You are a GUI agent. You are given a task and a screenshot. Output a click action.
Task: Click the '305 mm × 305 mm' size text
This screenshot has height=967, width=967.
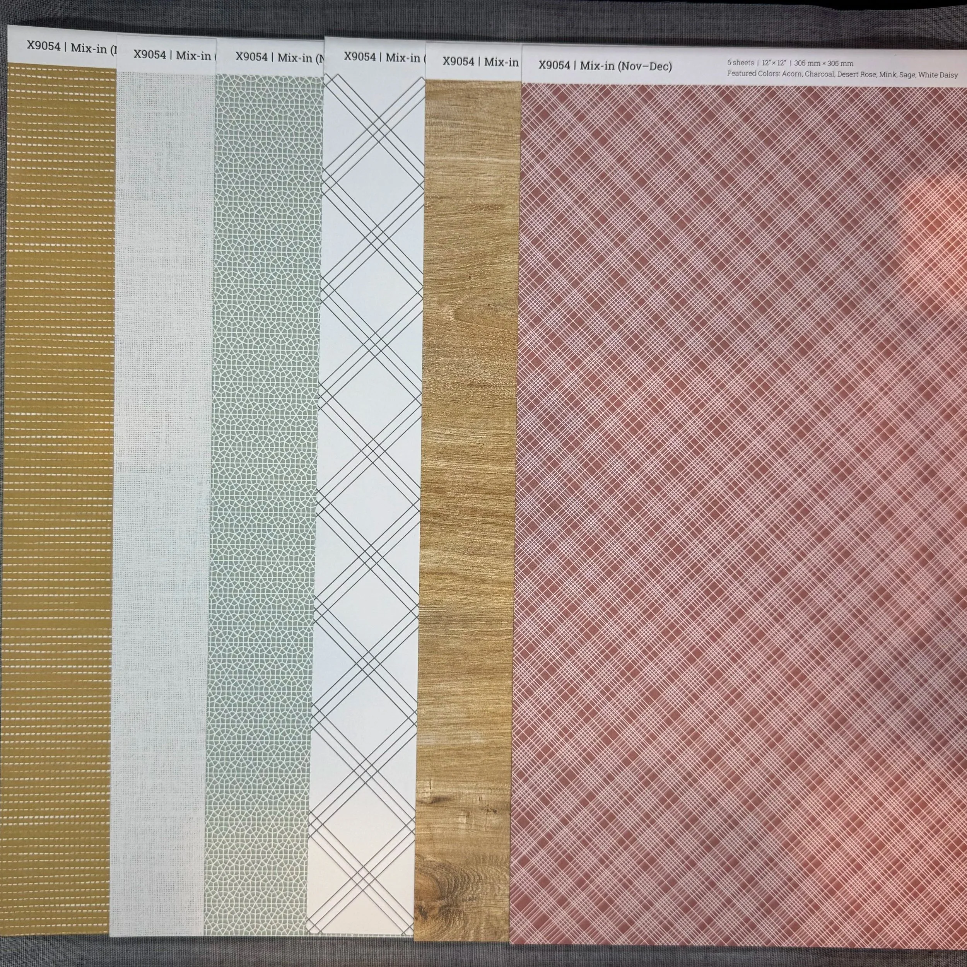coord(823,63)
